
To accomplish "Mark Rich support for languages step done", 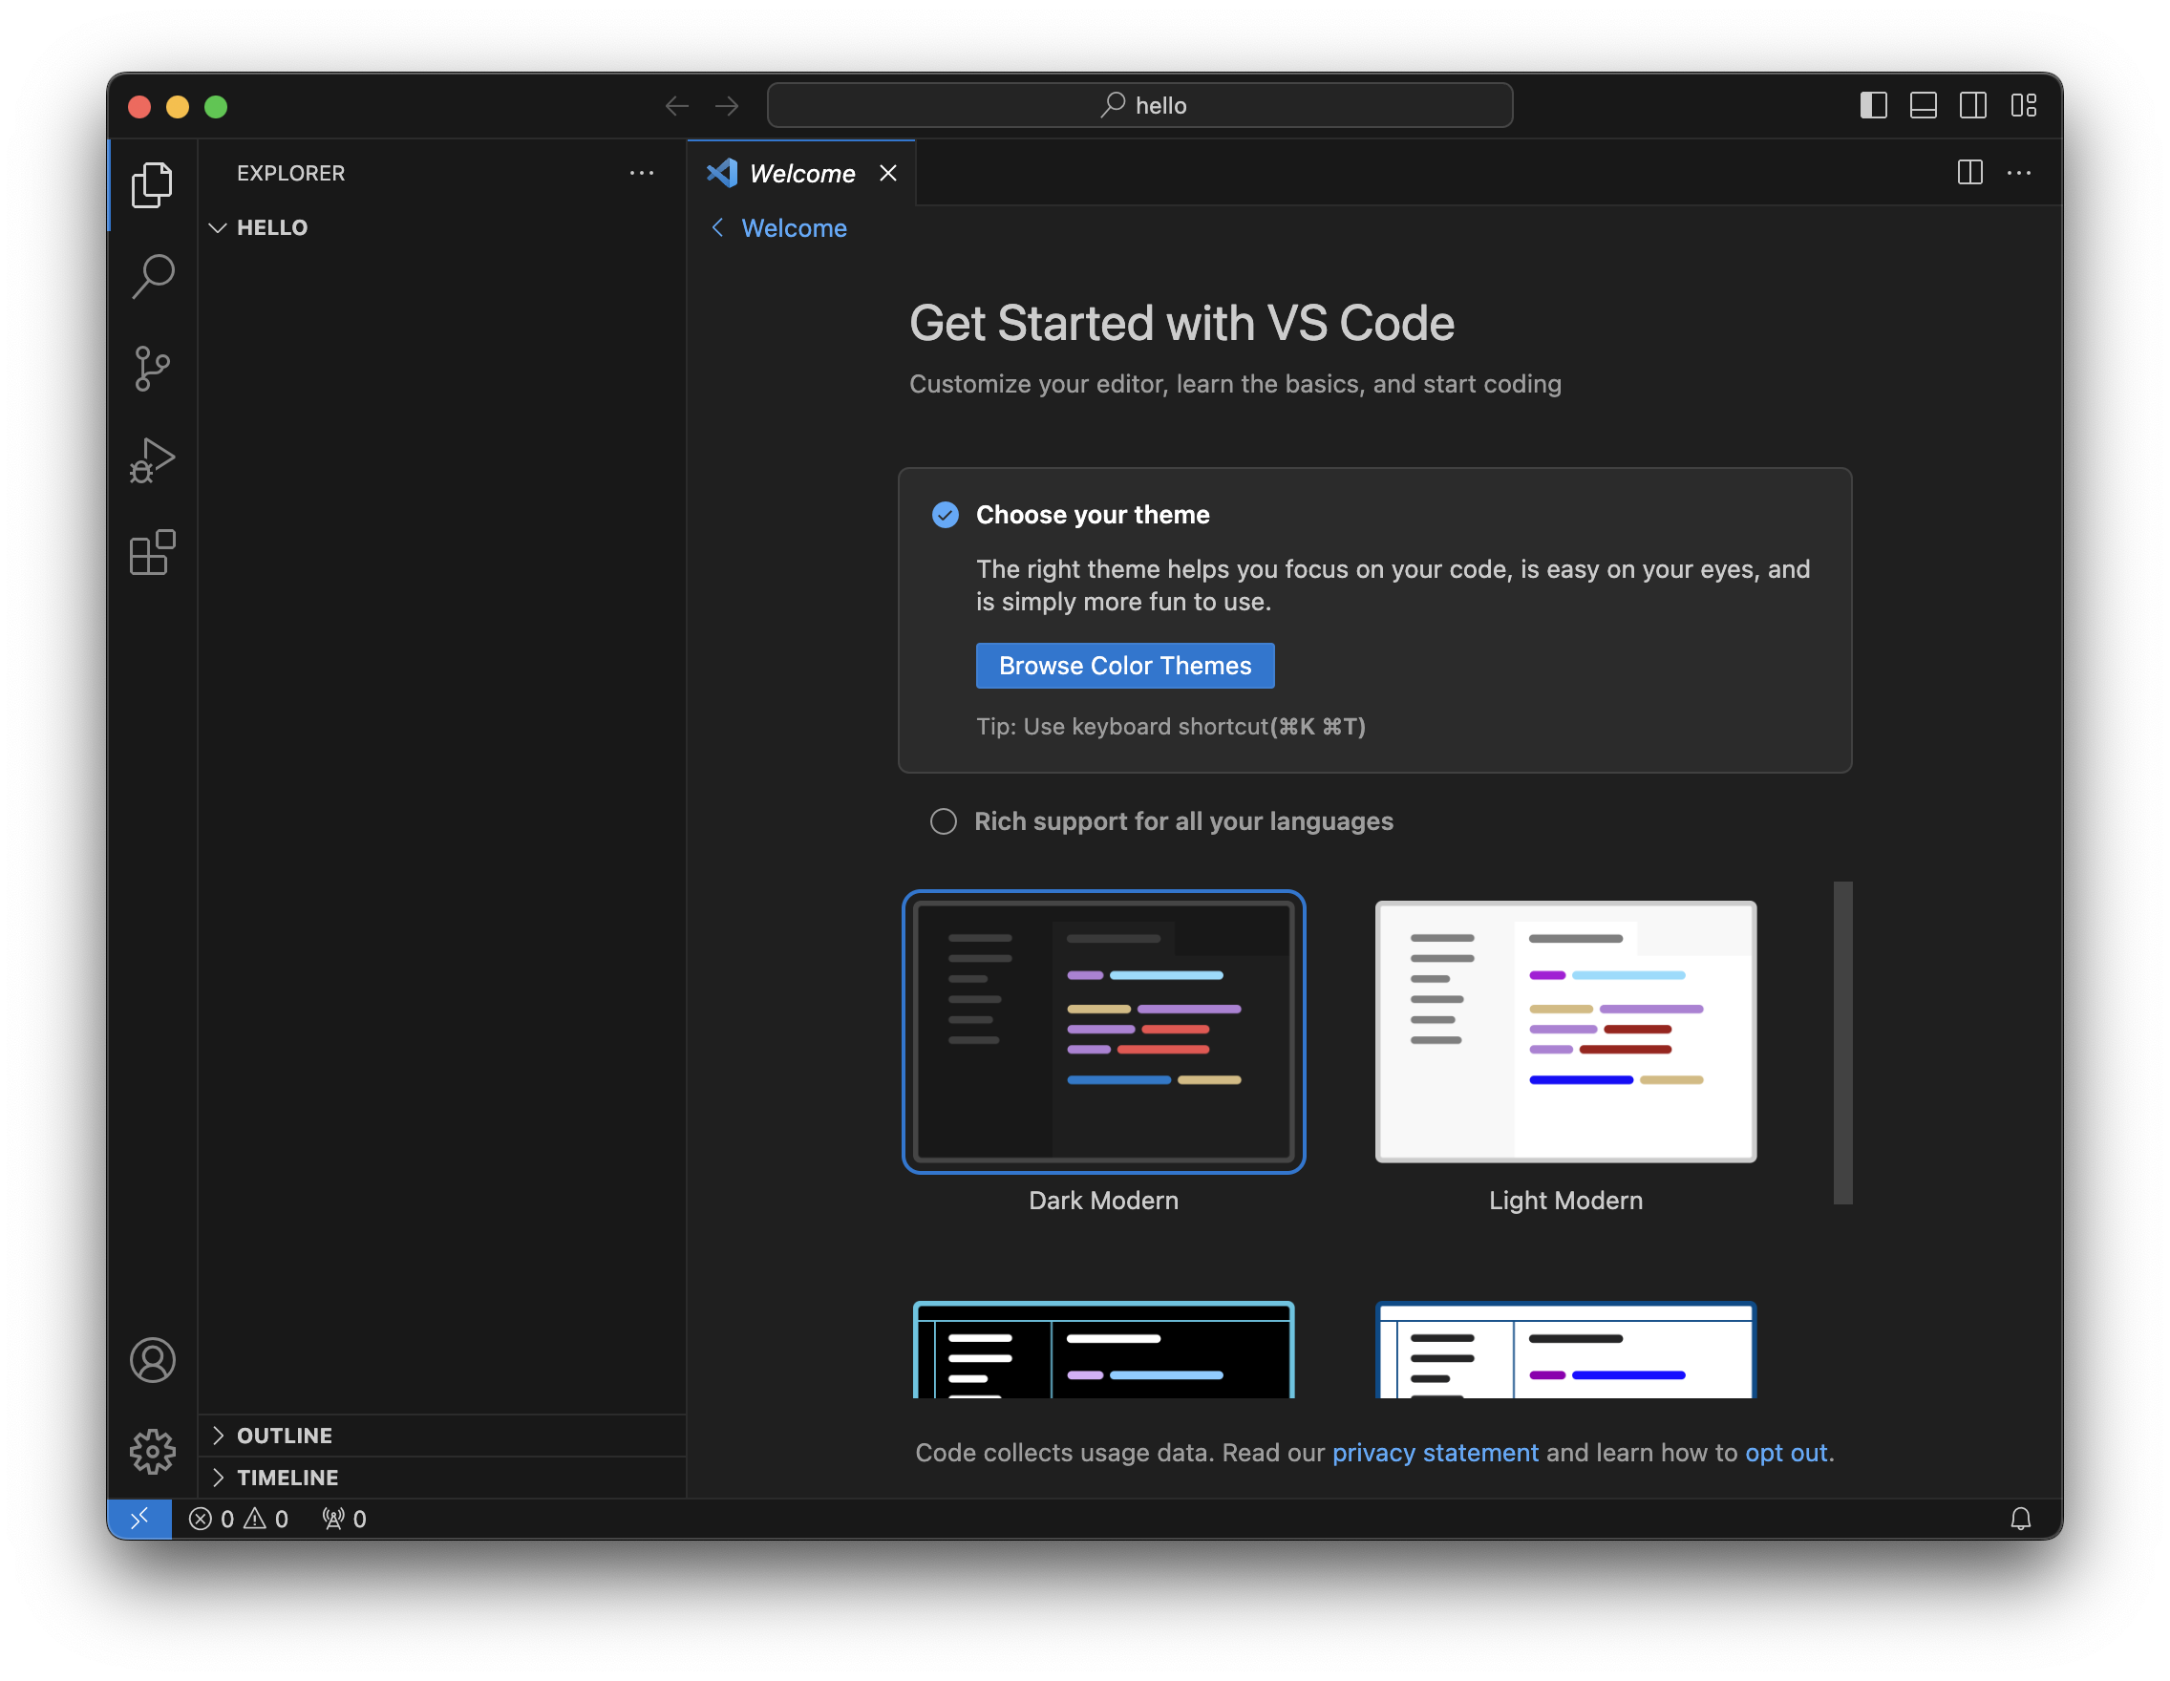I will [943, 821].
